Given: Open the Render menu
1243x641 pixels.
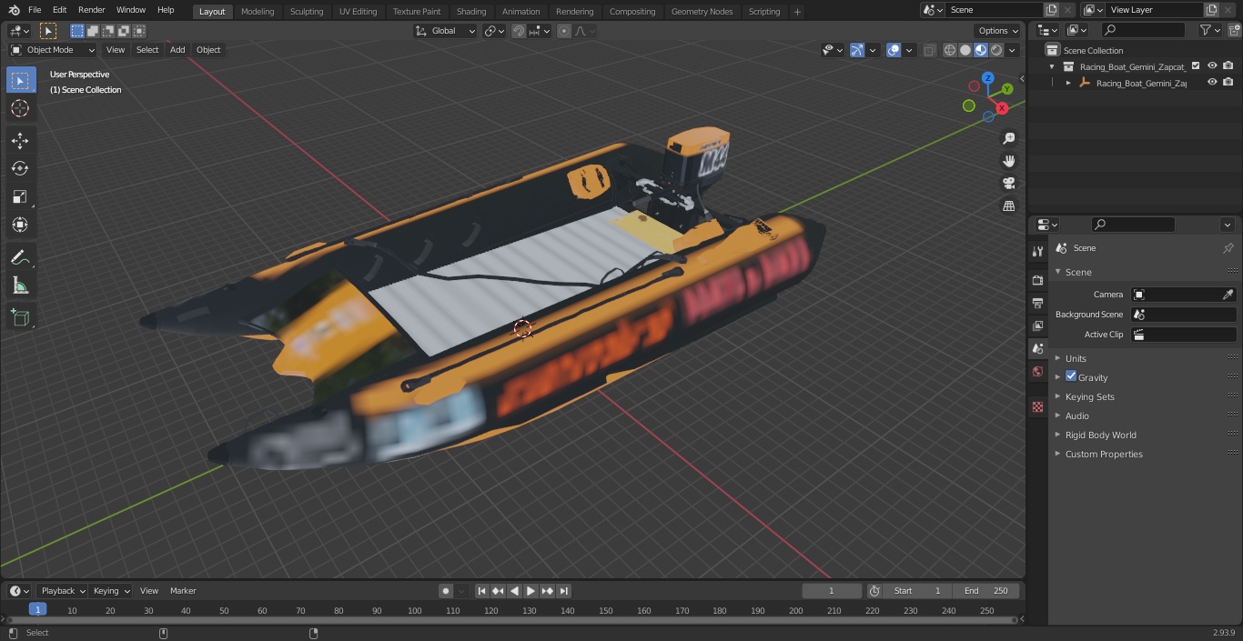Looking at the screenshot, I should (x=91, y=10).
